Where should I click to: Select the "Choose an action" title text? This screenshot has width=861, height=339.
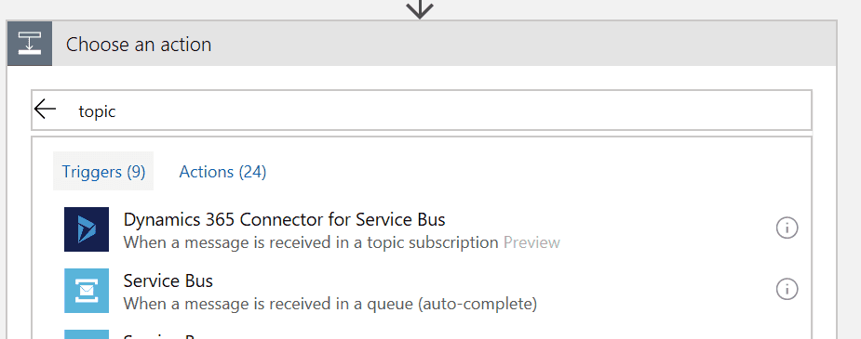tap(139, 44)
